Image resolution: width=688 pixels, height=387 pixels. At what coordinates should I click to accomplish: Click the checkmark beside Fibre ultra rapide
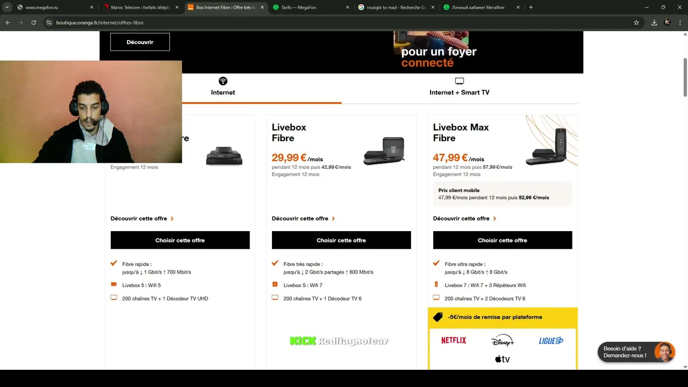coord(436,263)
